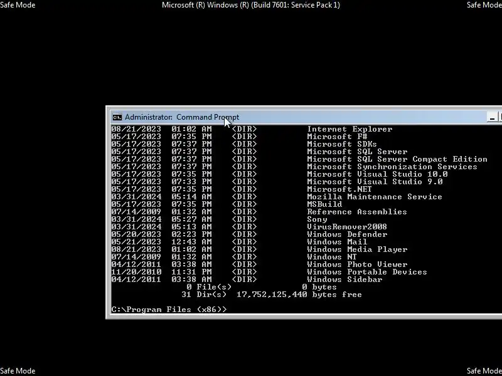
Task: Click the Microsoft SQL Server Compact Edition entry
Action: (x=397, y=159)
